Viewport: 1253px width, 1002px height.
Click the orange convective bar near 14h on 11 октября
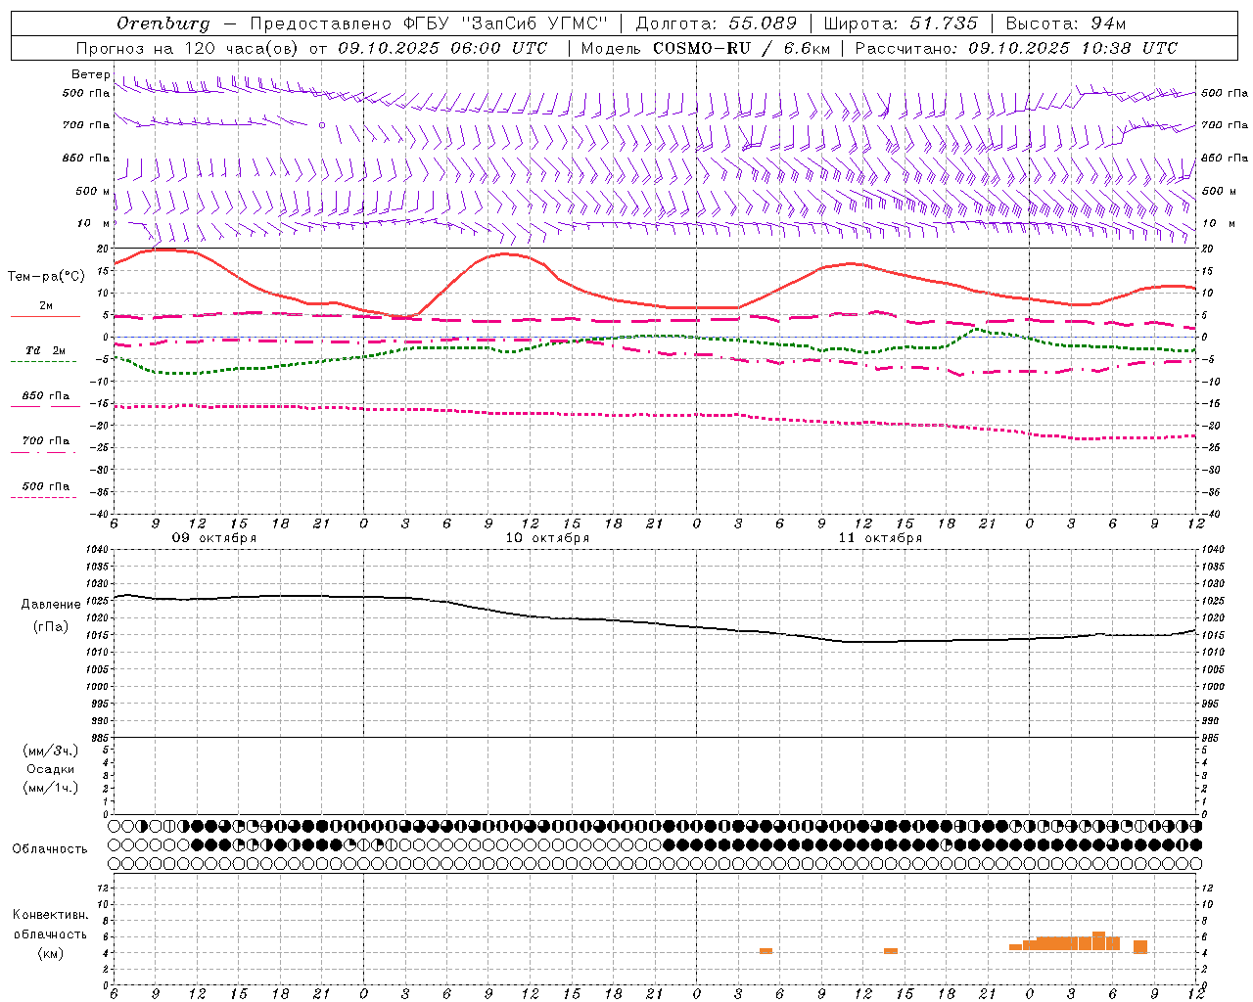tap(891, 951)
